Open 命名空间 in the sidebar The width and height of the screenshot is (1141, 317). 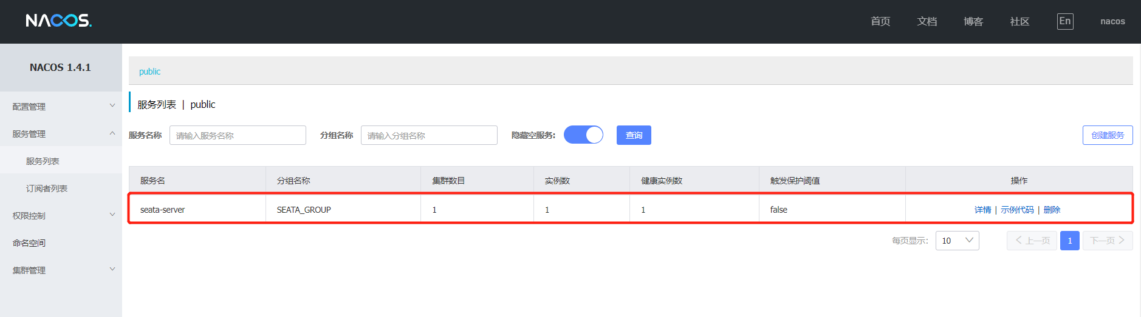29,242
